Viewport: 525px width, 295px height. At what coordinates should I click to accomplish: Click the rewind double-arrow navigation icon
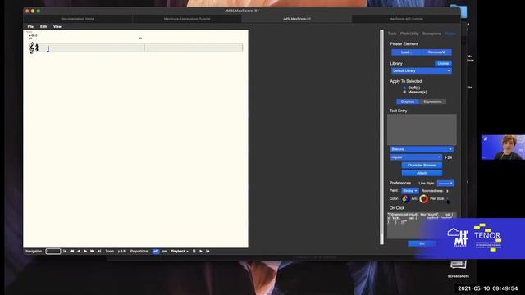point(71,252)
